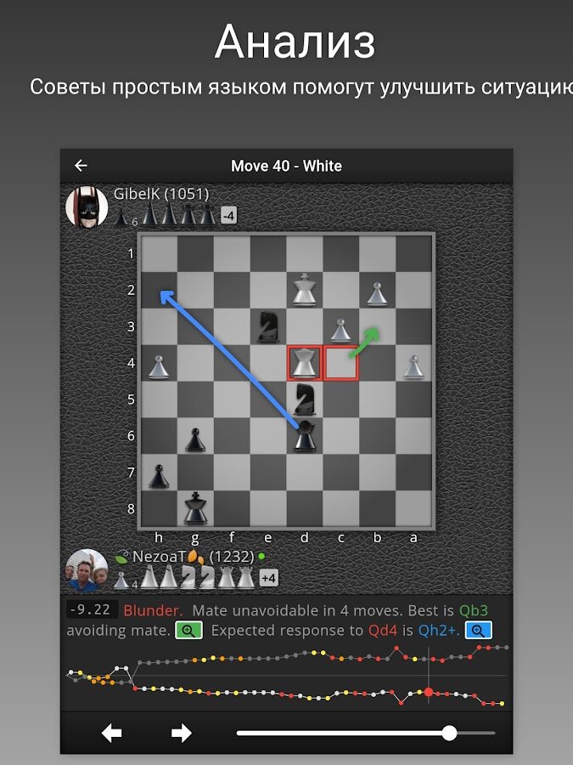573x765 pixels.
Task: Open NezoaT player avatar photo
Action: tap(87, 571)
